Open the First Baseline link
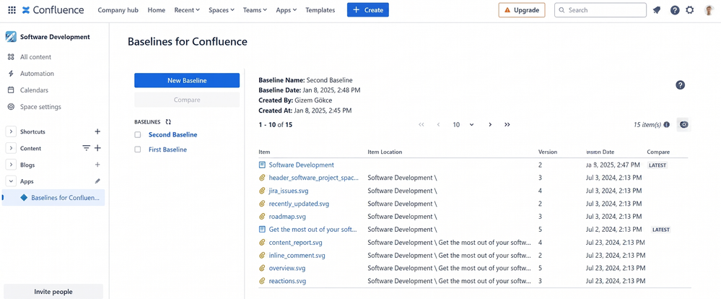Image resolution: width=721 pixels, height=299 pixels. [168, 149]
